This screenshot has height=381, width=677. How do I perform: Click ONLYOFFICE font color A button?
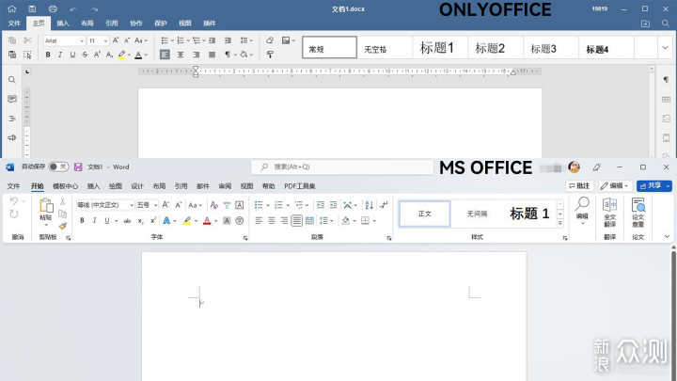[x=138, y=55]
